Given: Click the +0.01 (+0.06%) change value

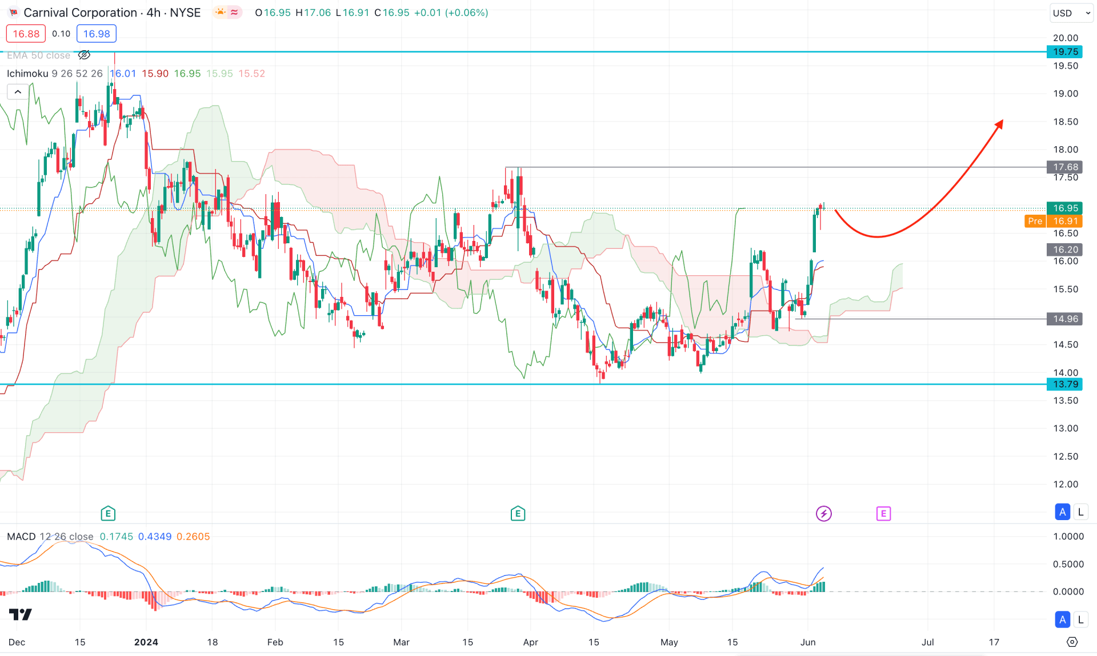Looking at the screenshot, I should (x=451, y=13).
